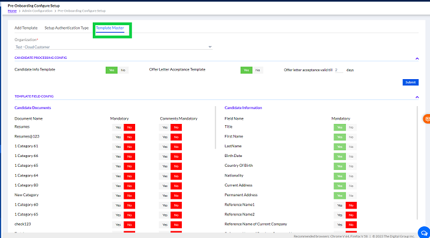Set check123 Mandatory to Yes
The width and height of the screenshot is (430, 238).
coord(118,225)
